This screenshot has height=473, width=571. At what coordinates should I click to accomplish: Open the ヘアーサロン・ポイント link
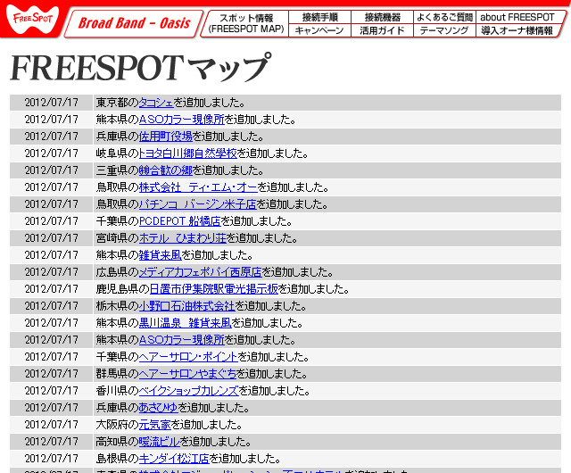click(188, 357)
